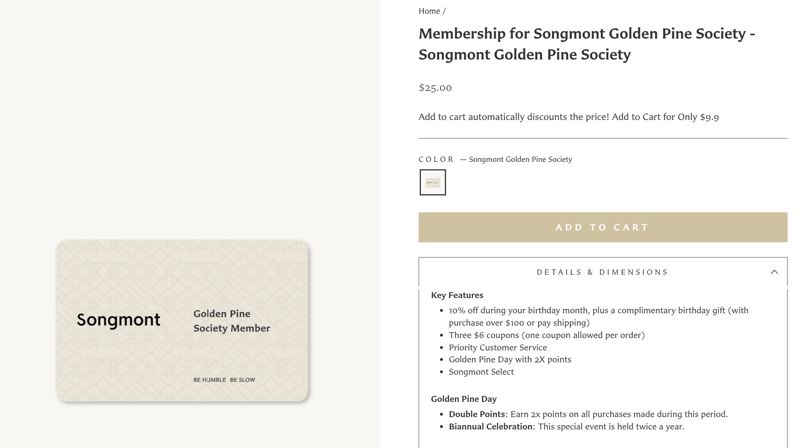Click the Add to Cart button
The height and width of the screenshot is (448, 810).
pyautogui.click(x=603, y=227)
